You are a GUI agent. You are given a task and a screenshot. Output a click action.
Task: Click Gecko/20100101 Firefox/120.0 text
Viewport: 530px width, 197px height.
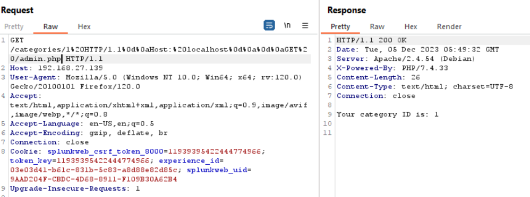(x=75, y=87)
